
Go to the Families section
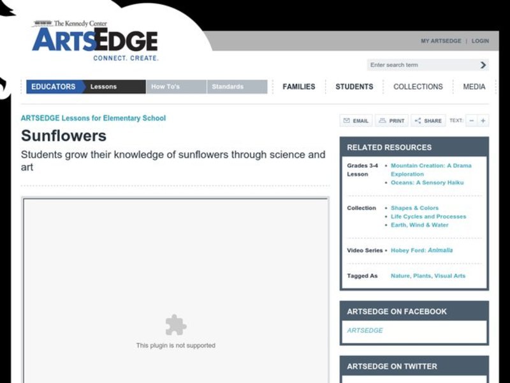[298, 87]
